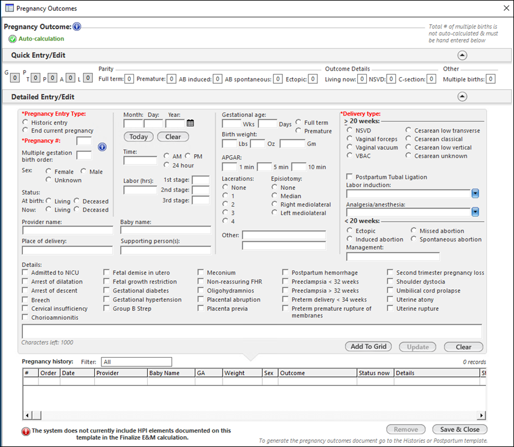Click the Update button
Image resolution: width=514 pixels, height=447 pixels.
[x=417, y=347]
